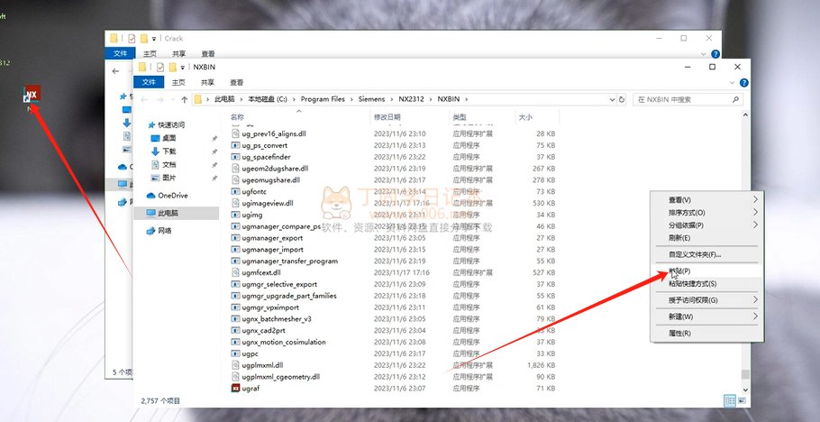Expand the View submenu arrow
820x422 pixels.
755,199
